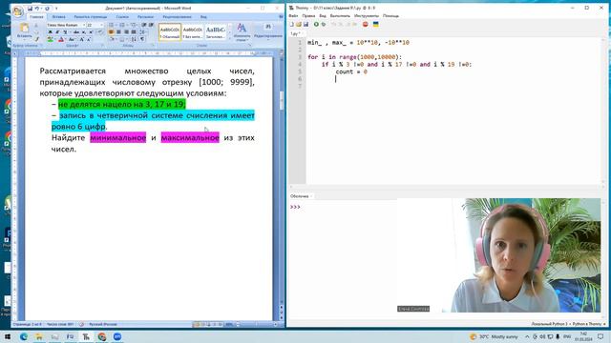Viewport: 611px width, 343px height.
Task: Open the font size dropdown
Action: pos(102,25)
